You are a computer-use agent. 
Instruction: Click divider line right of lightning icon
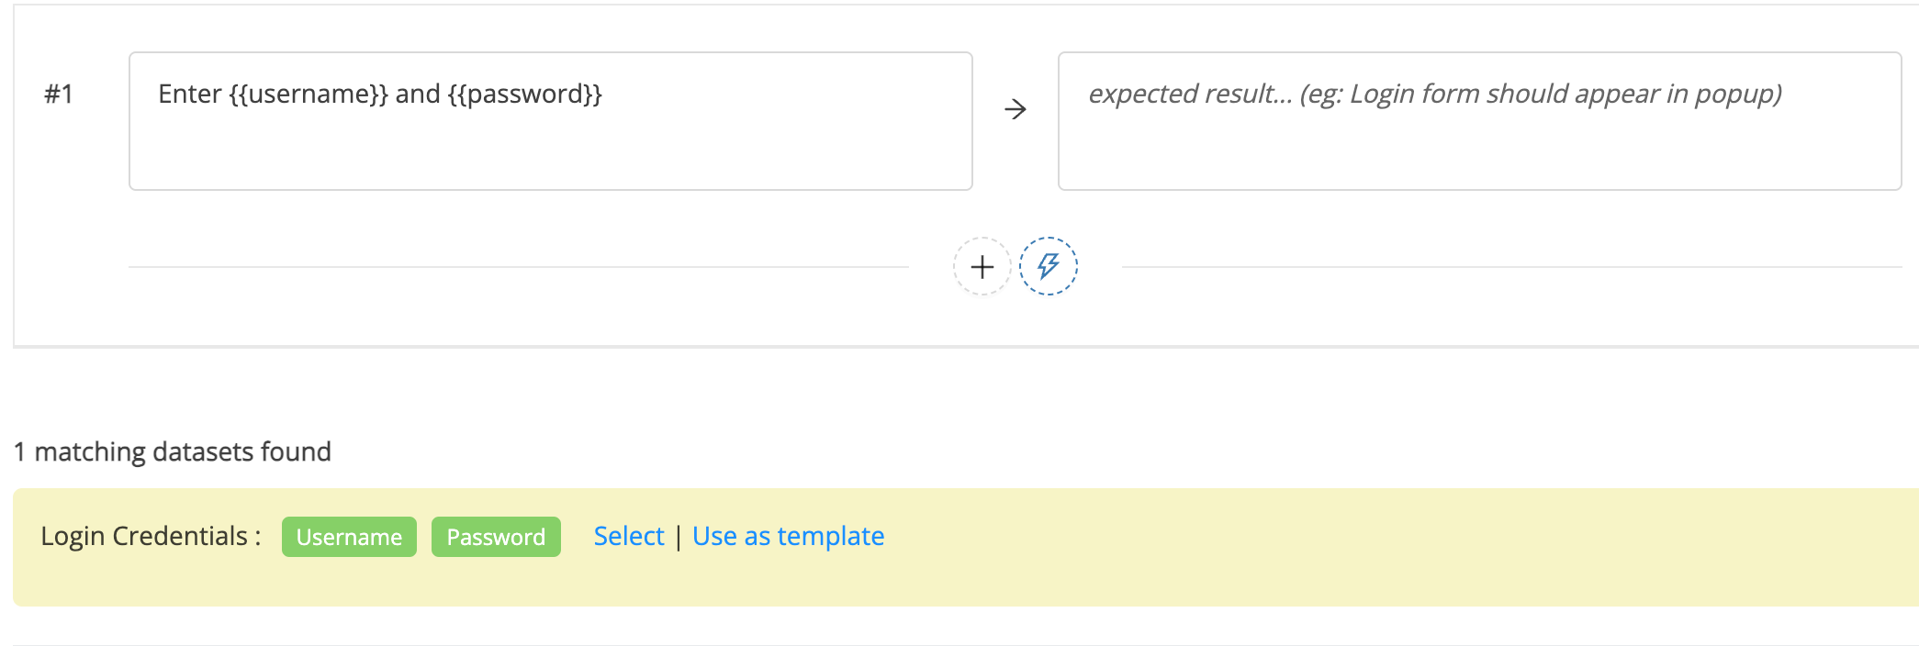click(1511, 267)
